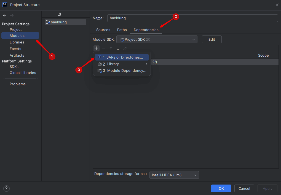Move dependency down arrow icon
The height and width of the screenshot is (195, 281).
coord(118,48)
